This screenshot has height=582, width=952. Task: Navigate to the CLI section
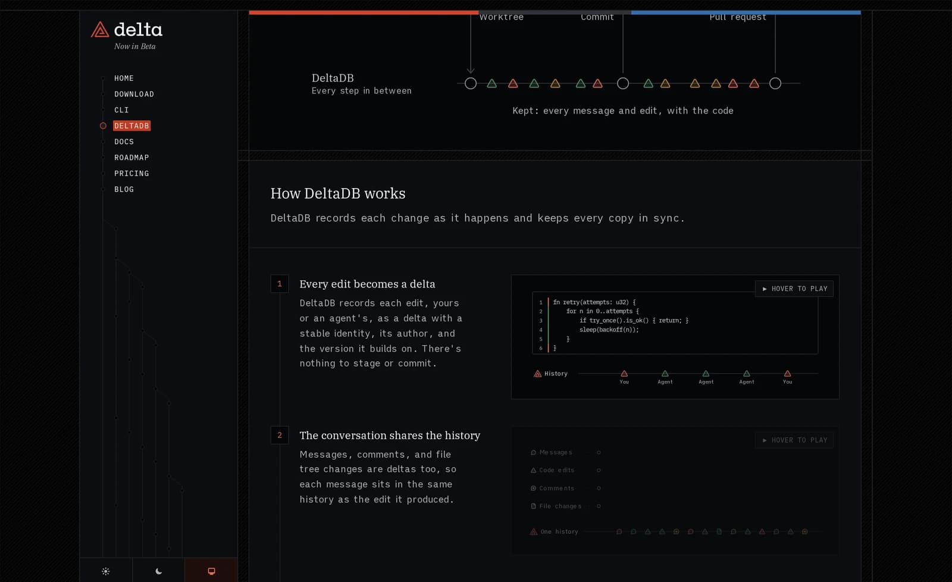(x=121, y=110)
